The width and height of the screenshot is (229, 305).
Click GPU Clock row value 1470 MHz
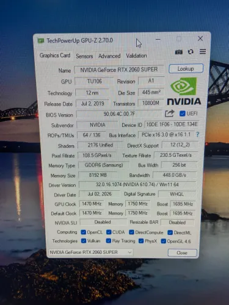tap(92, 204)
